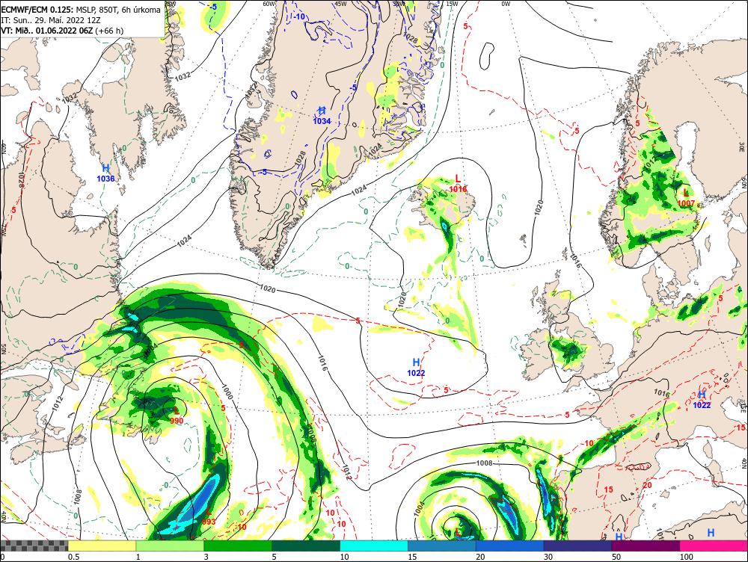Click the 'L 1007' low over Scandinavia
The image size is (748, 562).
[x=686, y=198]
